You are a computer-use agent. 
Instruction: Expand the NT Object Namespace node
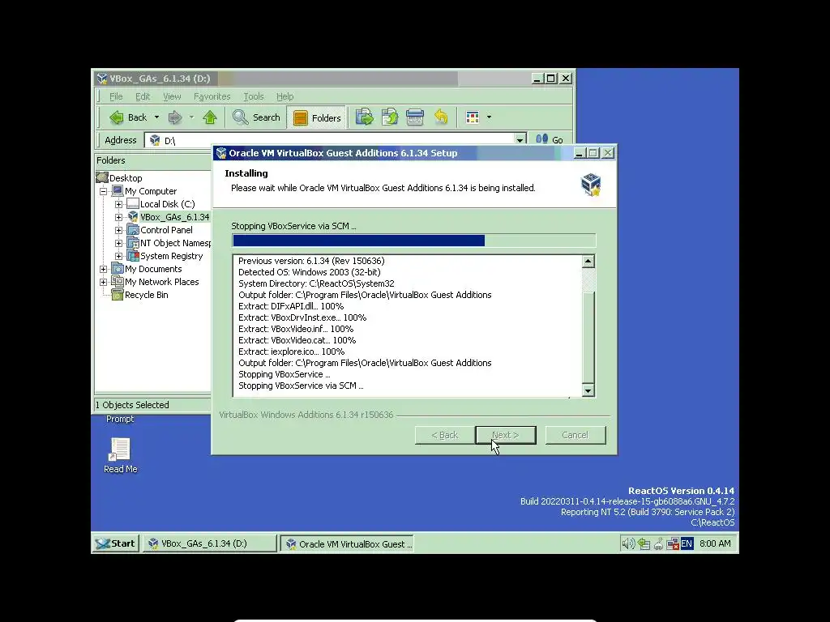(118, 243)
